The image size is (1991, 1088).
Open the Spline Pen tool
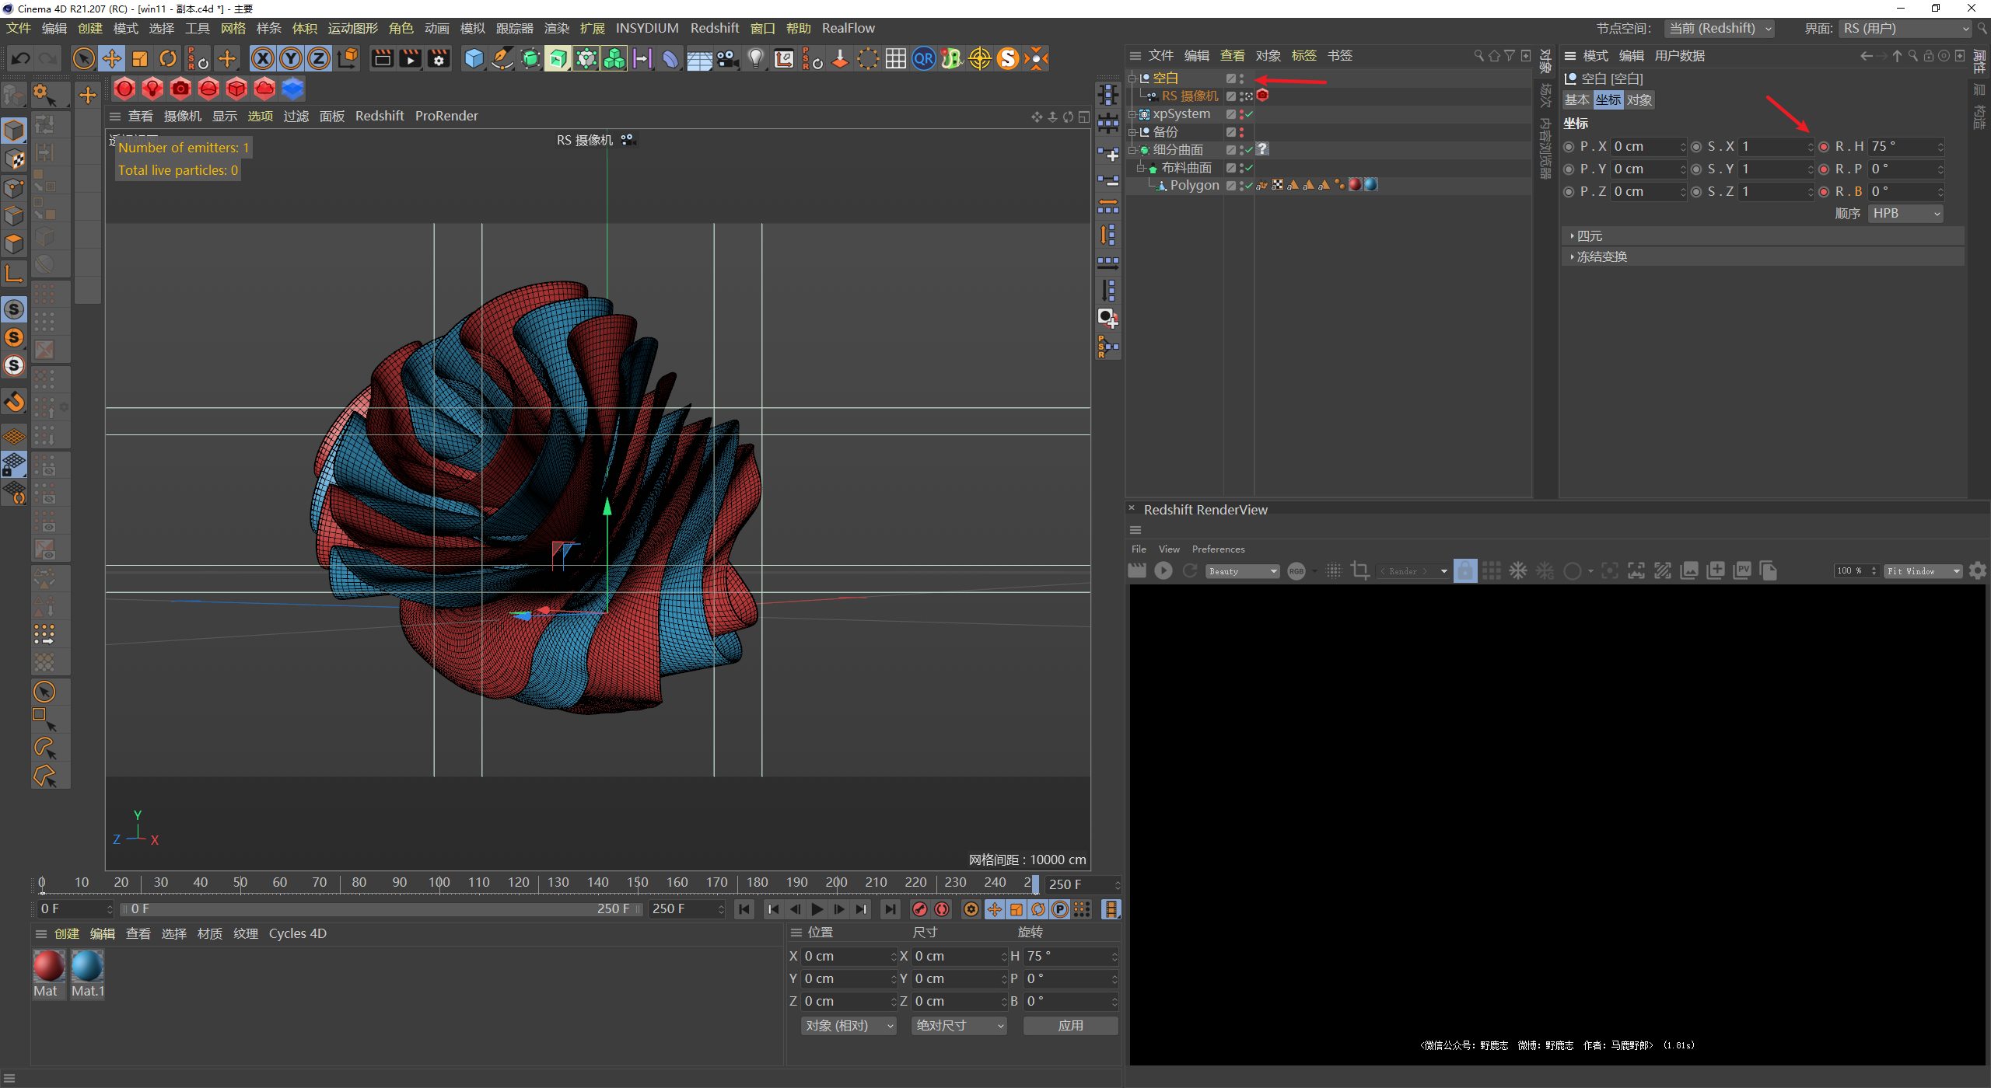[502, 59]
